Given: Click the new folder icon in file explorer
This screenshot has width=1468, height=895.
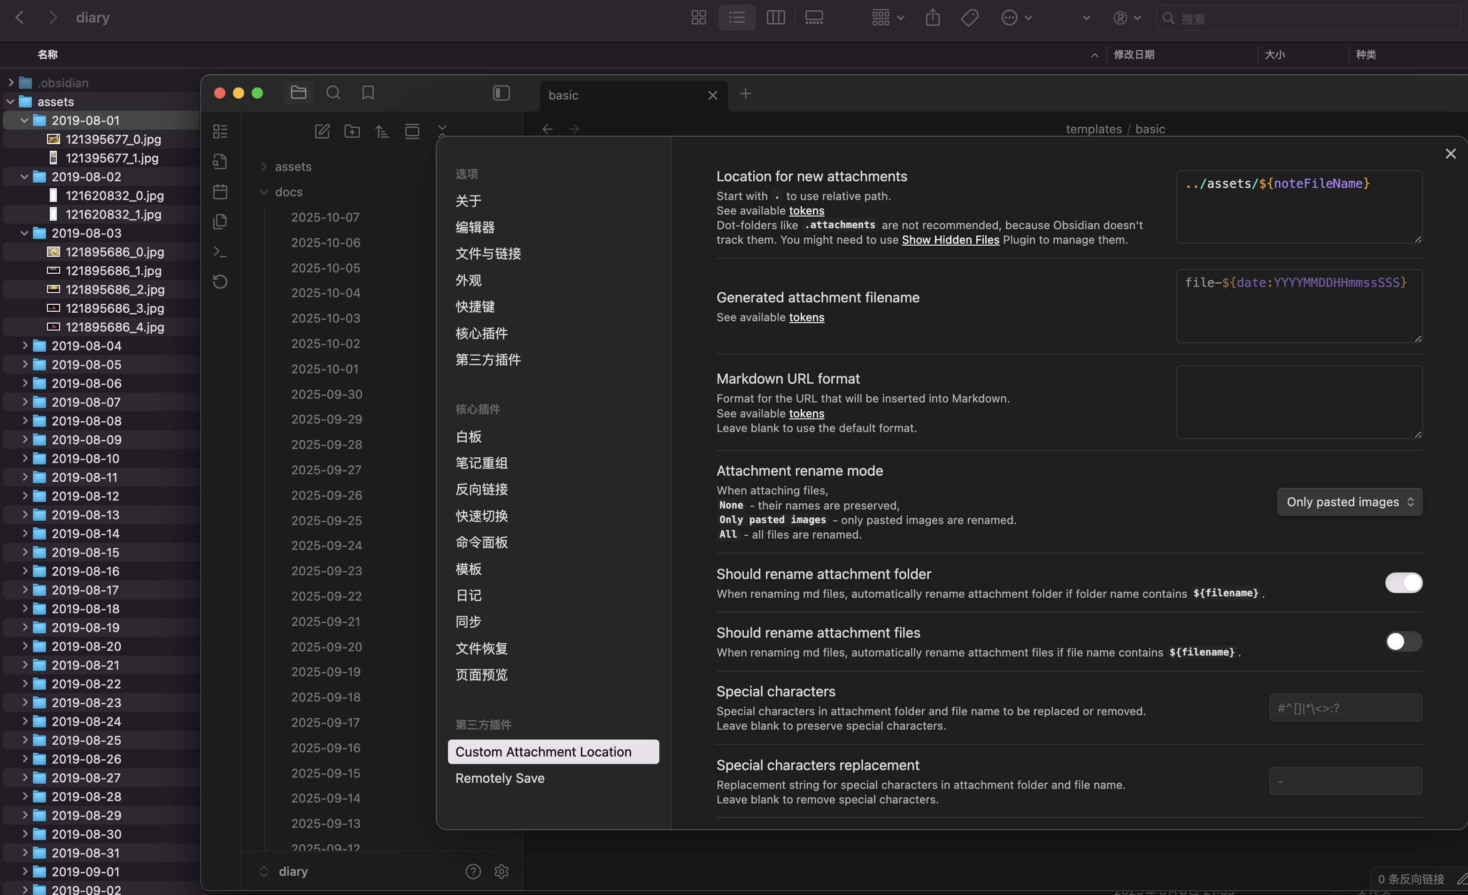Looking at the screenshot, I should pyautogui.click(x=352, y=131).
